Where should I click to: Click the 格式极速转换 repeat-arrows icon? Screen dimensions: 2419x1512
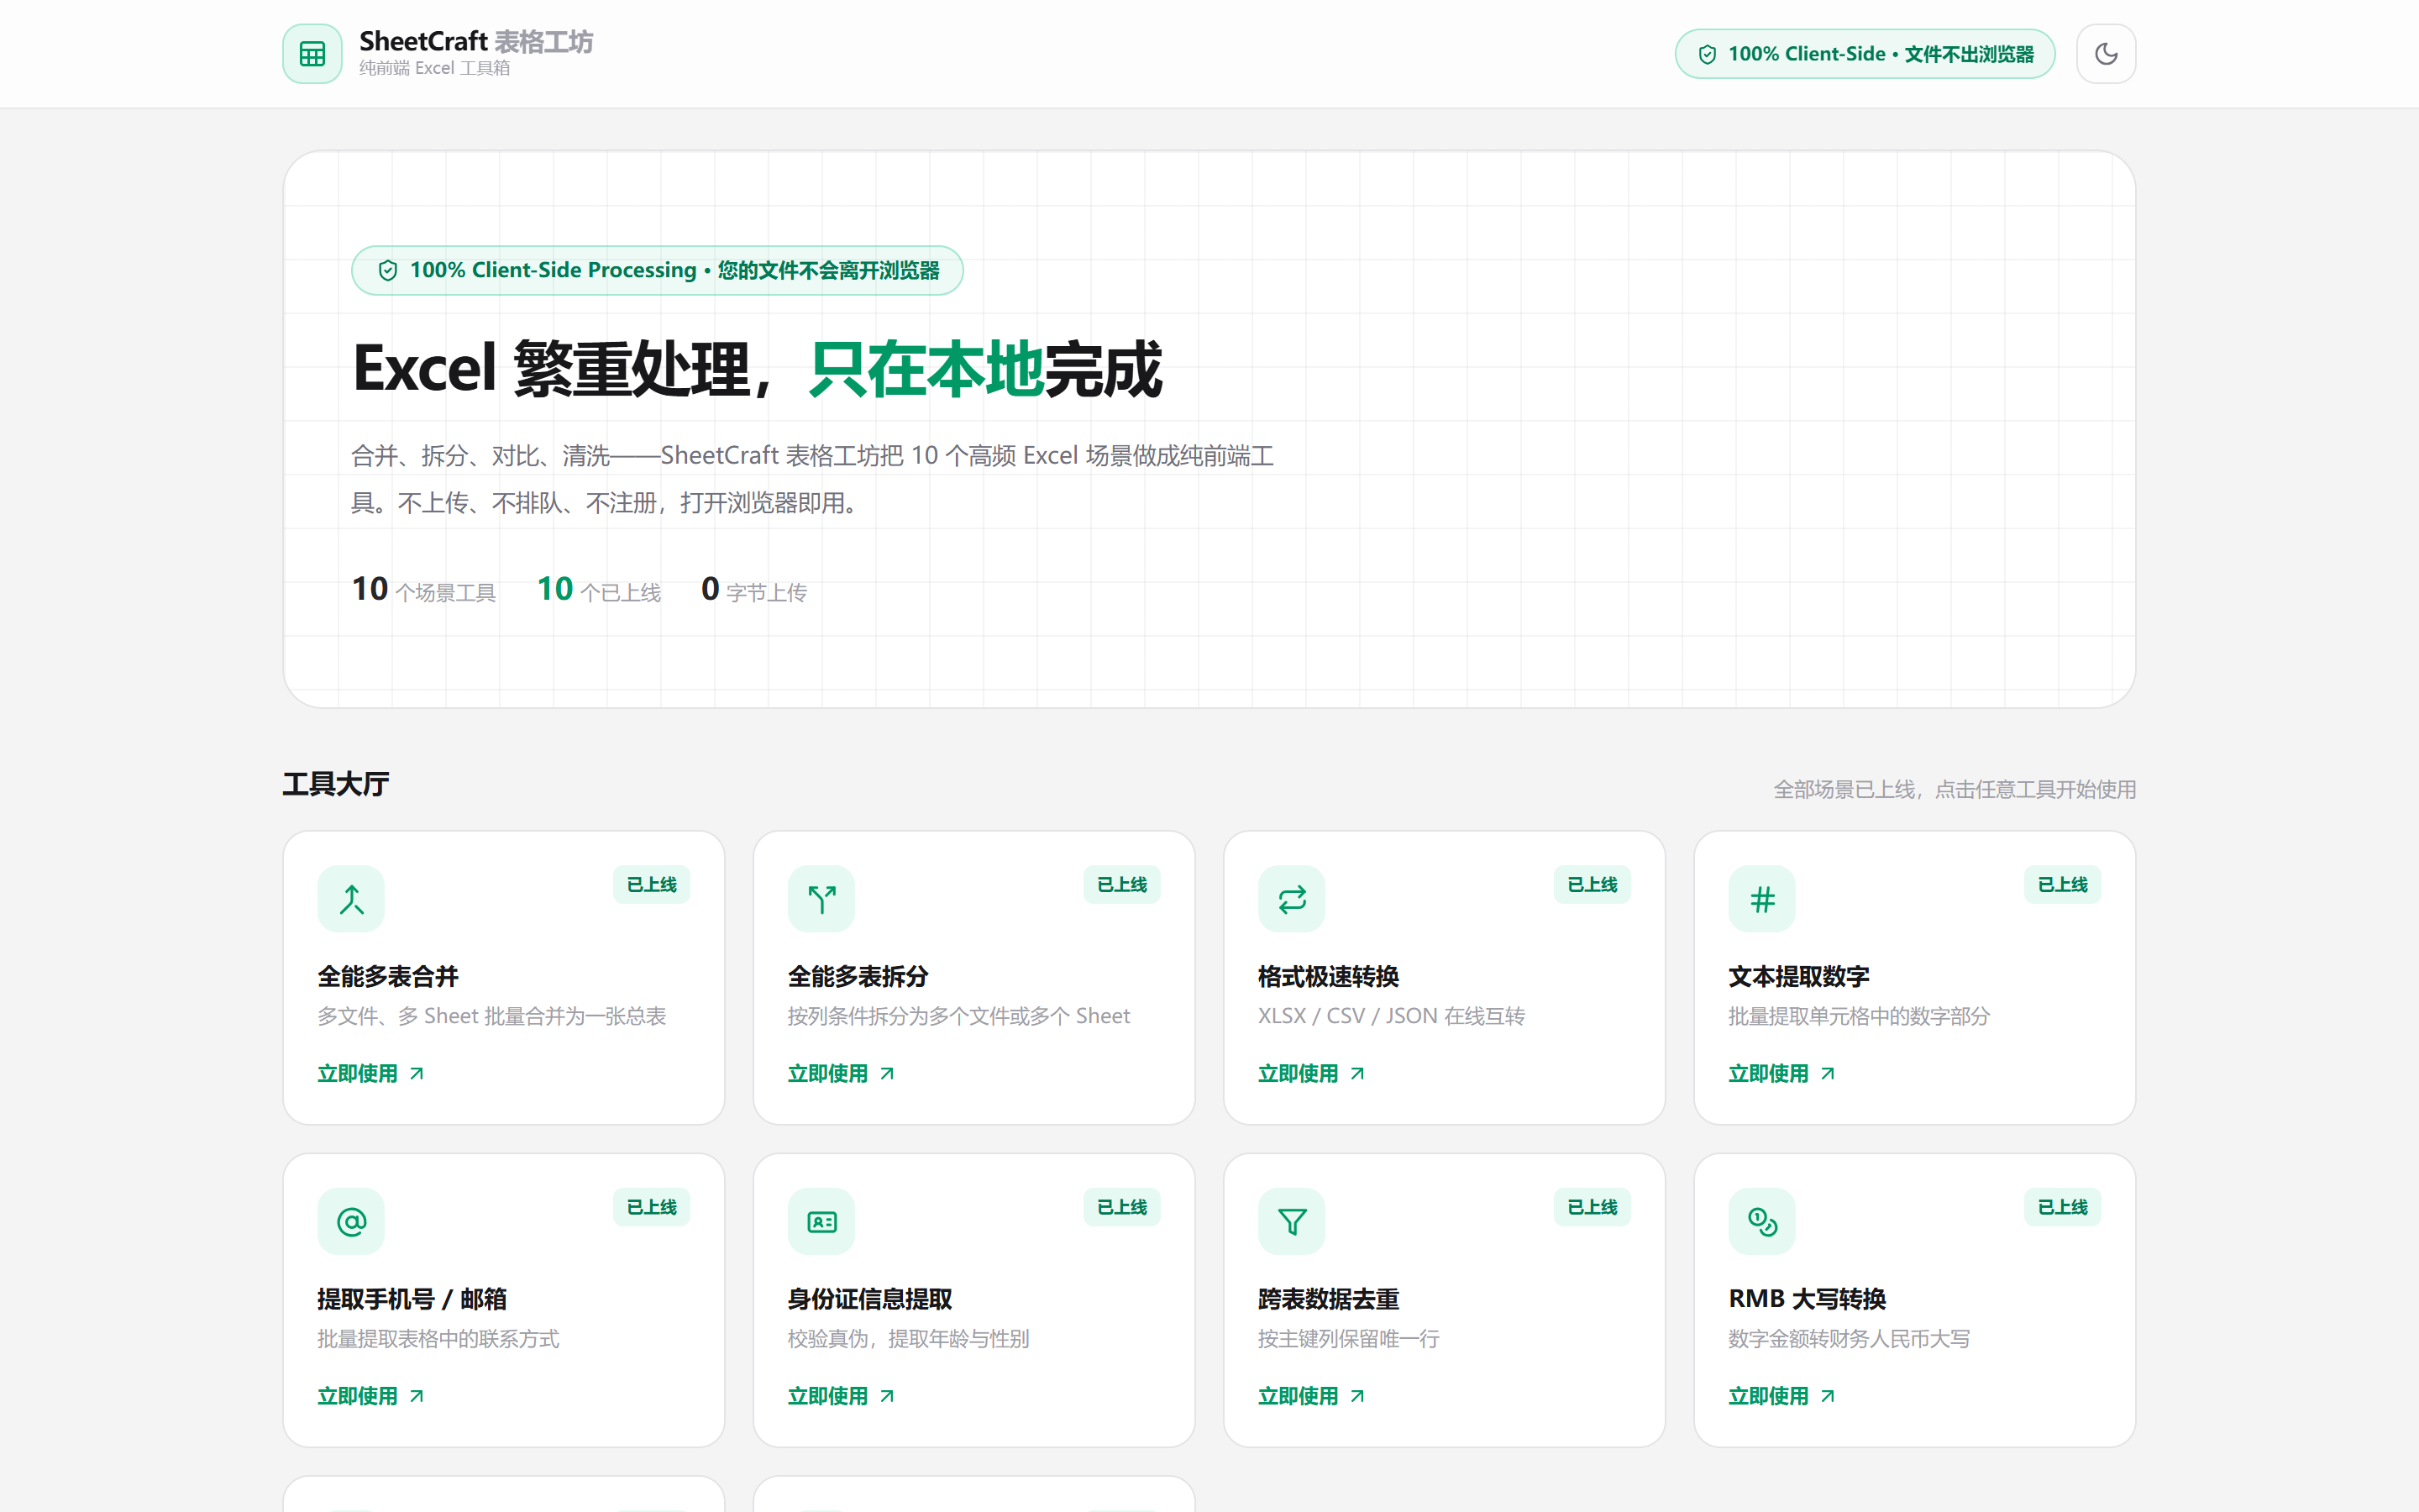click(1292, 899)
